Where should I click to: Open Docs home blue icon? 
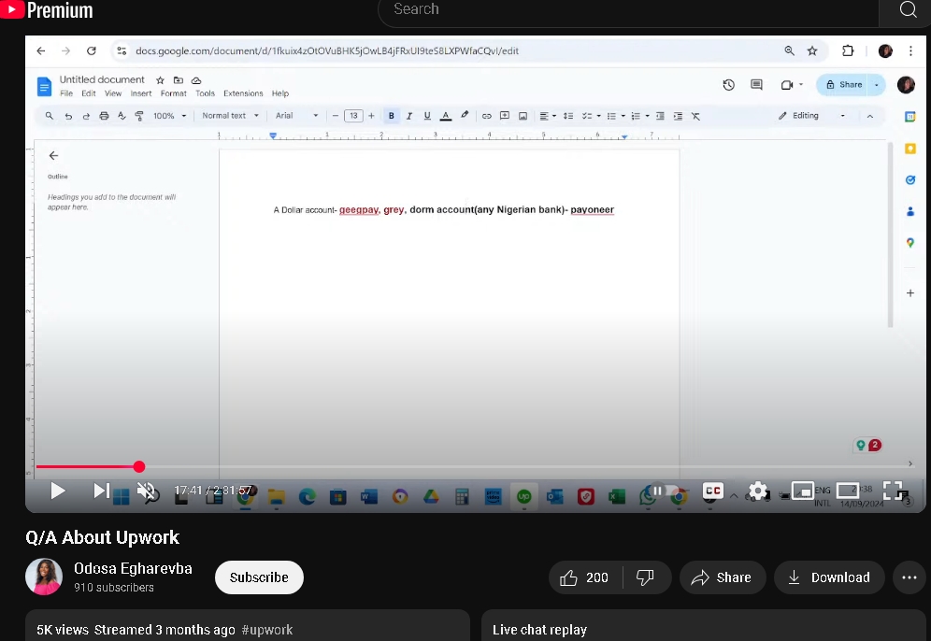coord(44,87)
